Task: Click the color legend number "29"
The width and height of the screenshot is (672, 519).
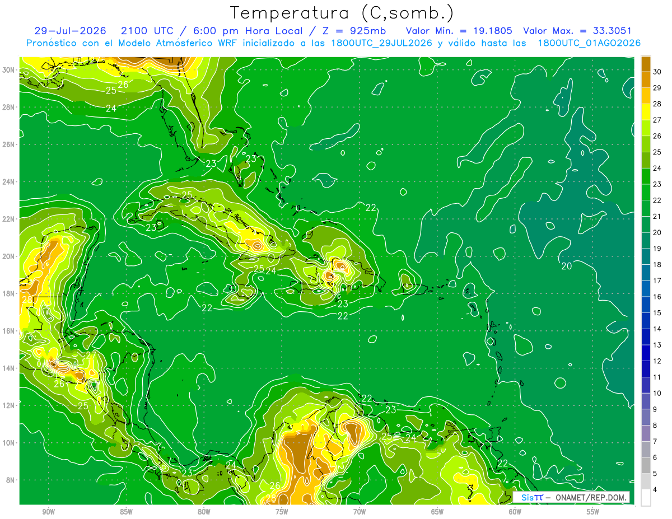Action: tap(657, 88)
